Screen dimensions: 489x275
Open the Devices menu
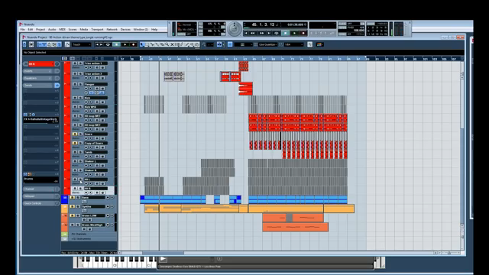tap(125, 30)
